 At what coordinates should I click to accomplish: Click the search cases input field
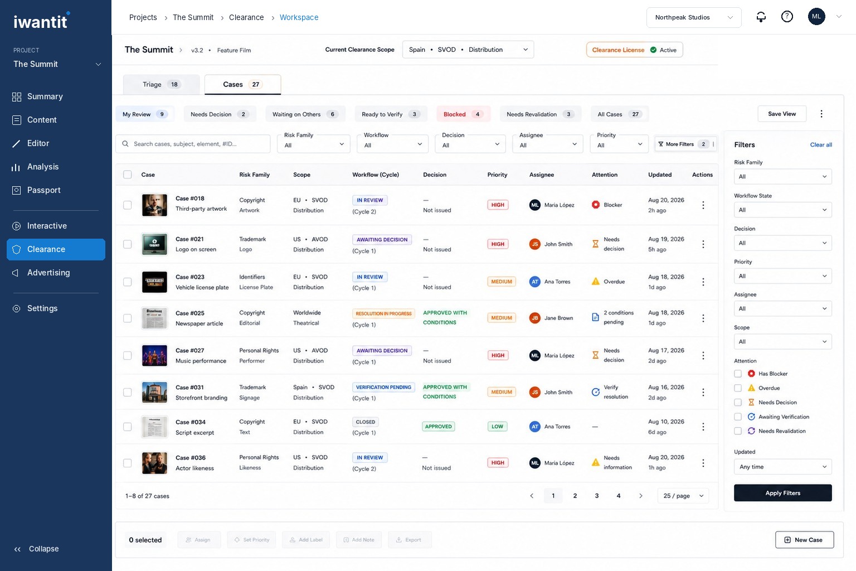click(193, 144)
